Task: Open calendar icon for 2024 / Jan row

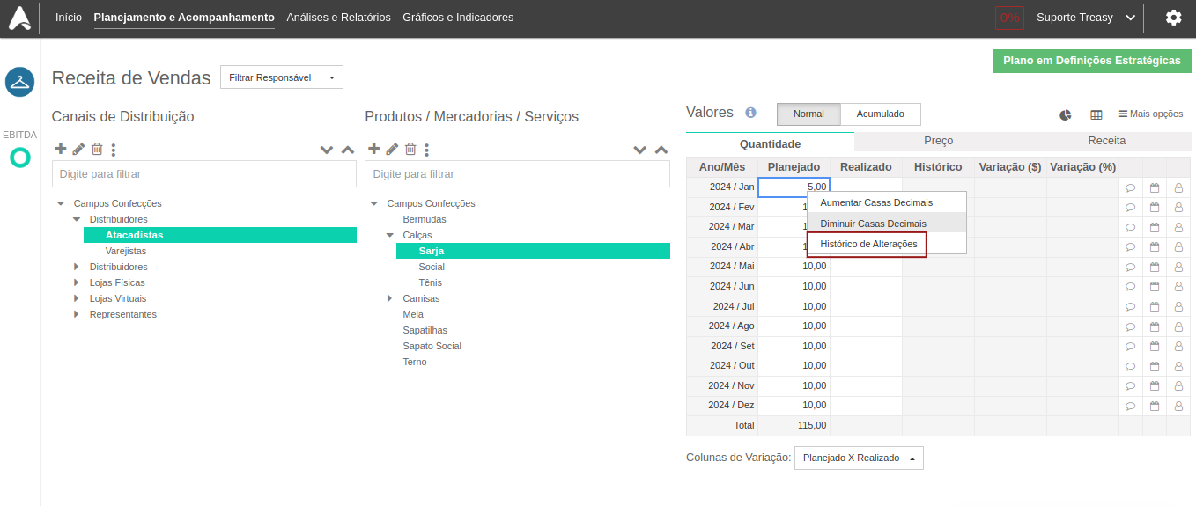Action: (1155, 187)
